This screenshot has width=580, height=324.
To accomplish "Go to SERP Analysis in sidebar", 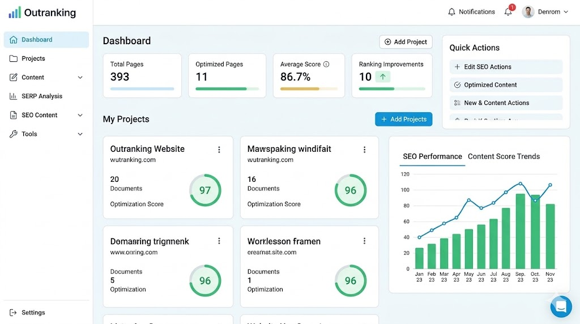I will 42,96.
